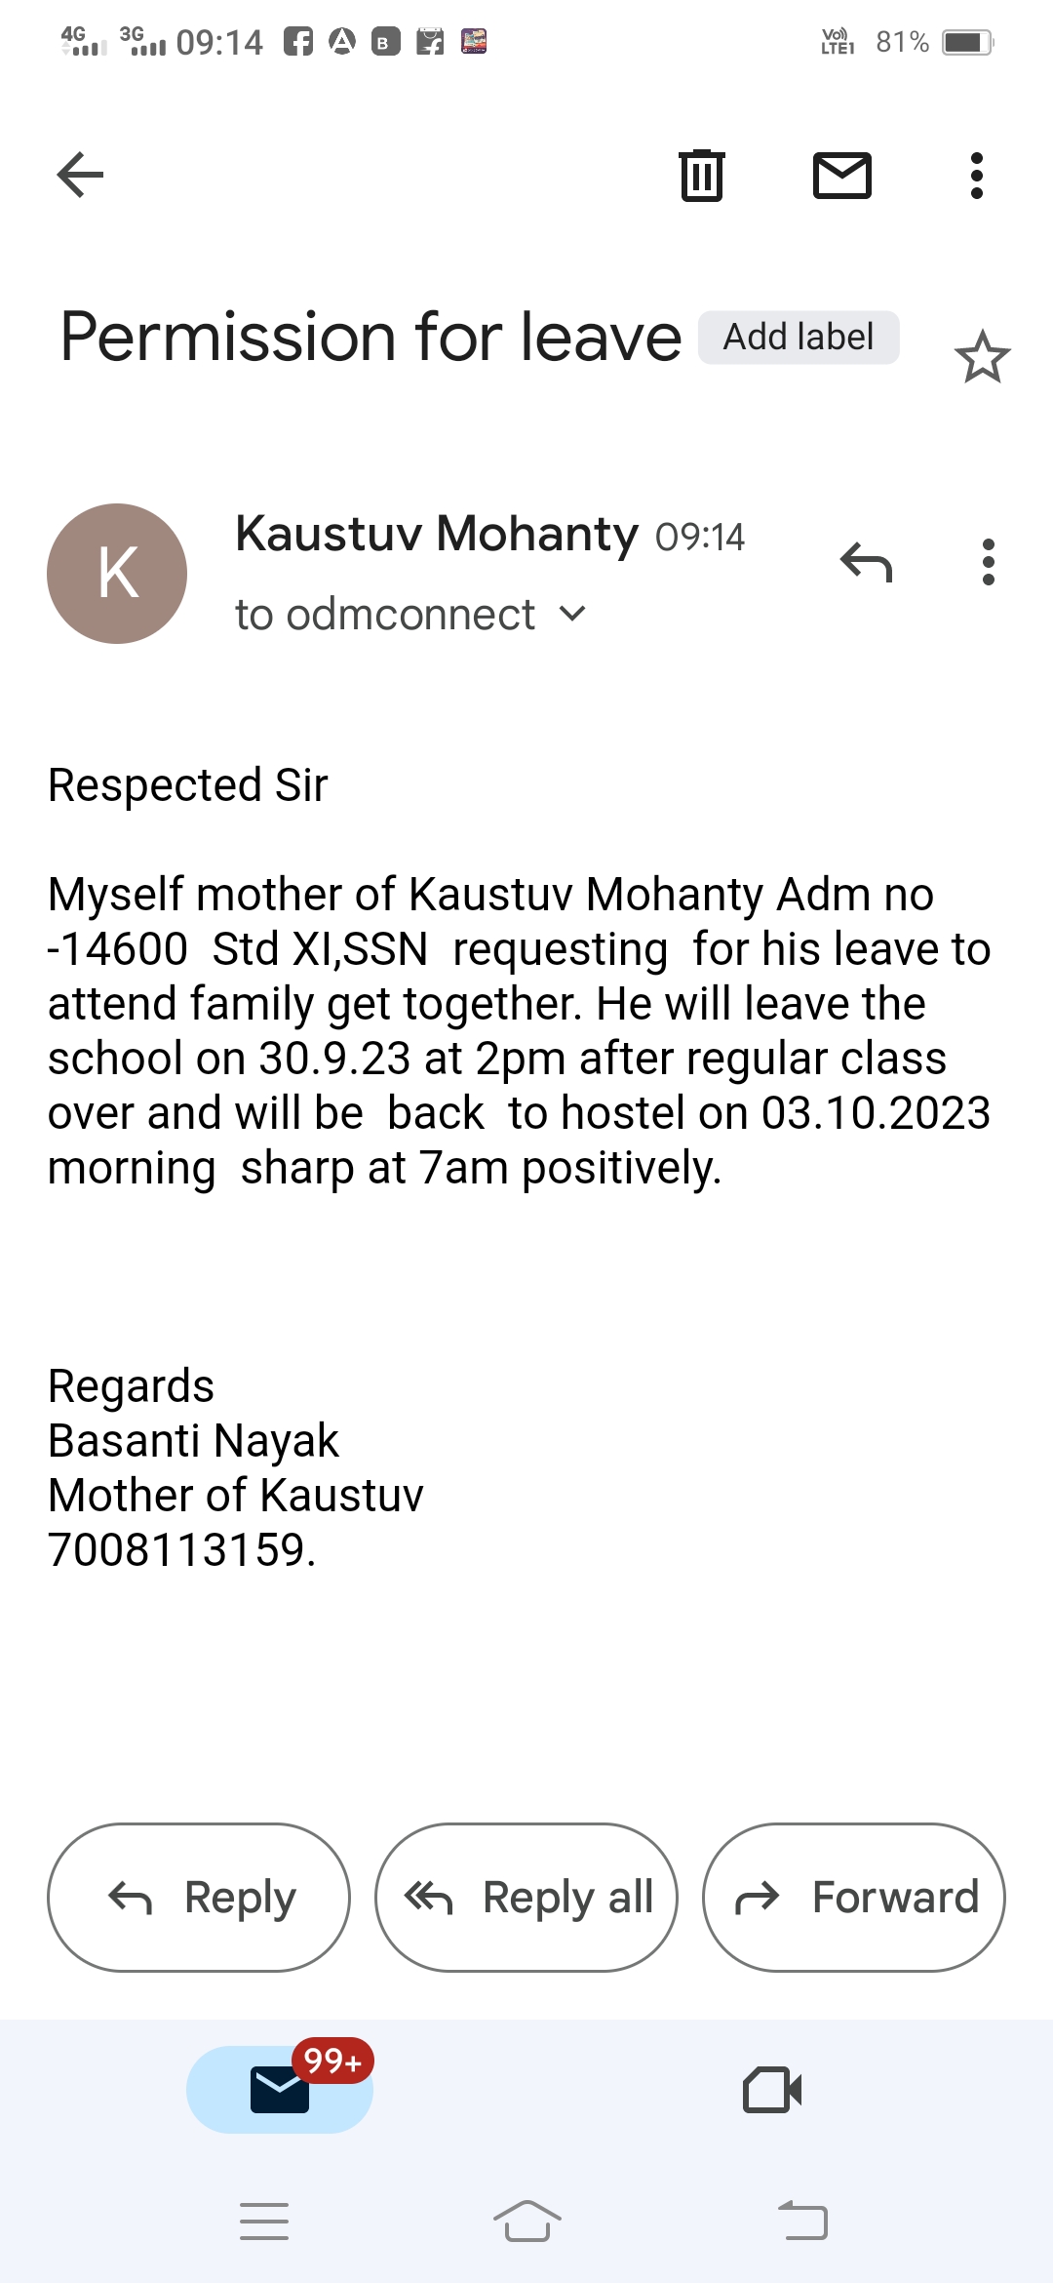Star the Permission for leave email

click(x=982, y=357)
